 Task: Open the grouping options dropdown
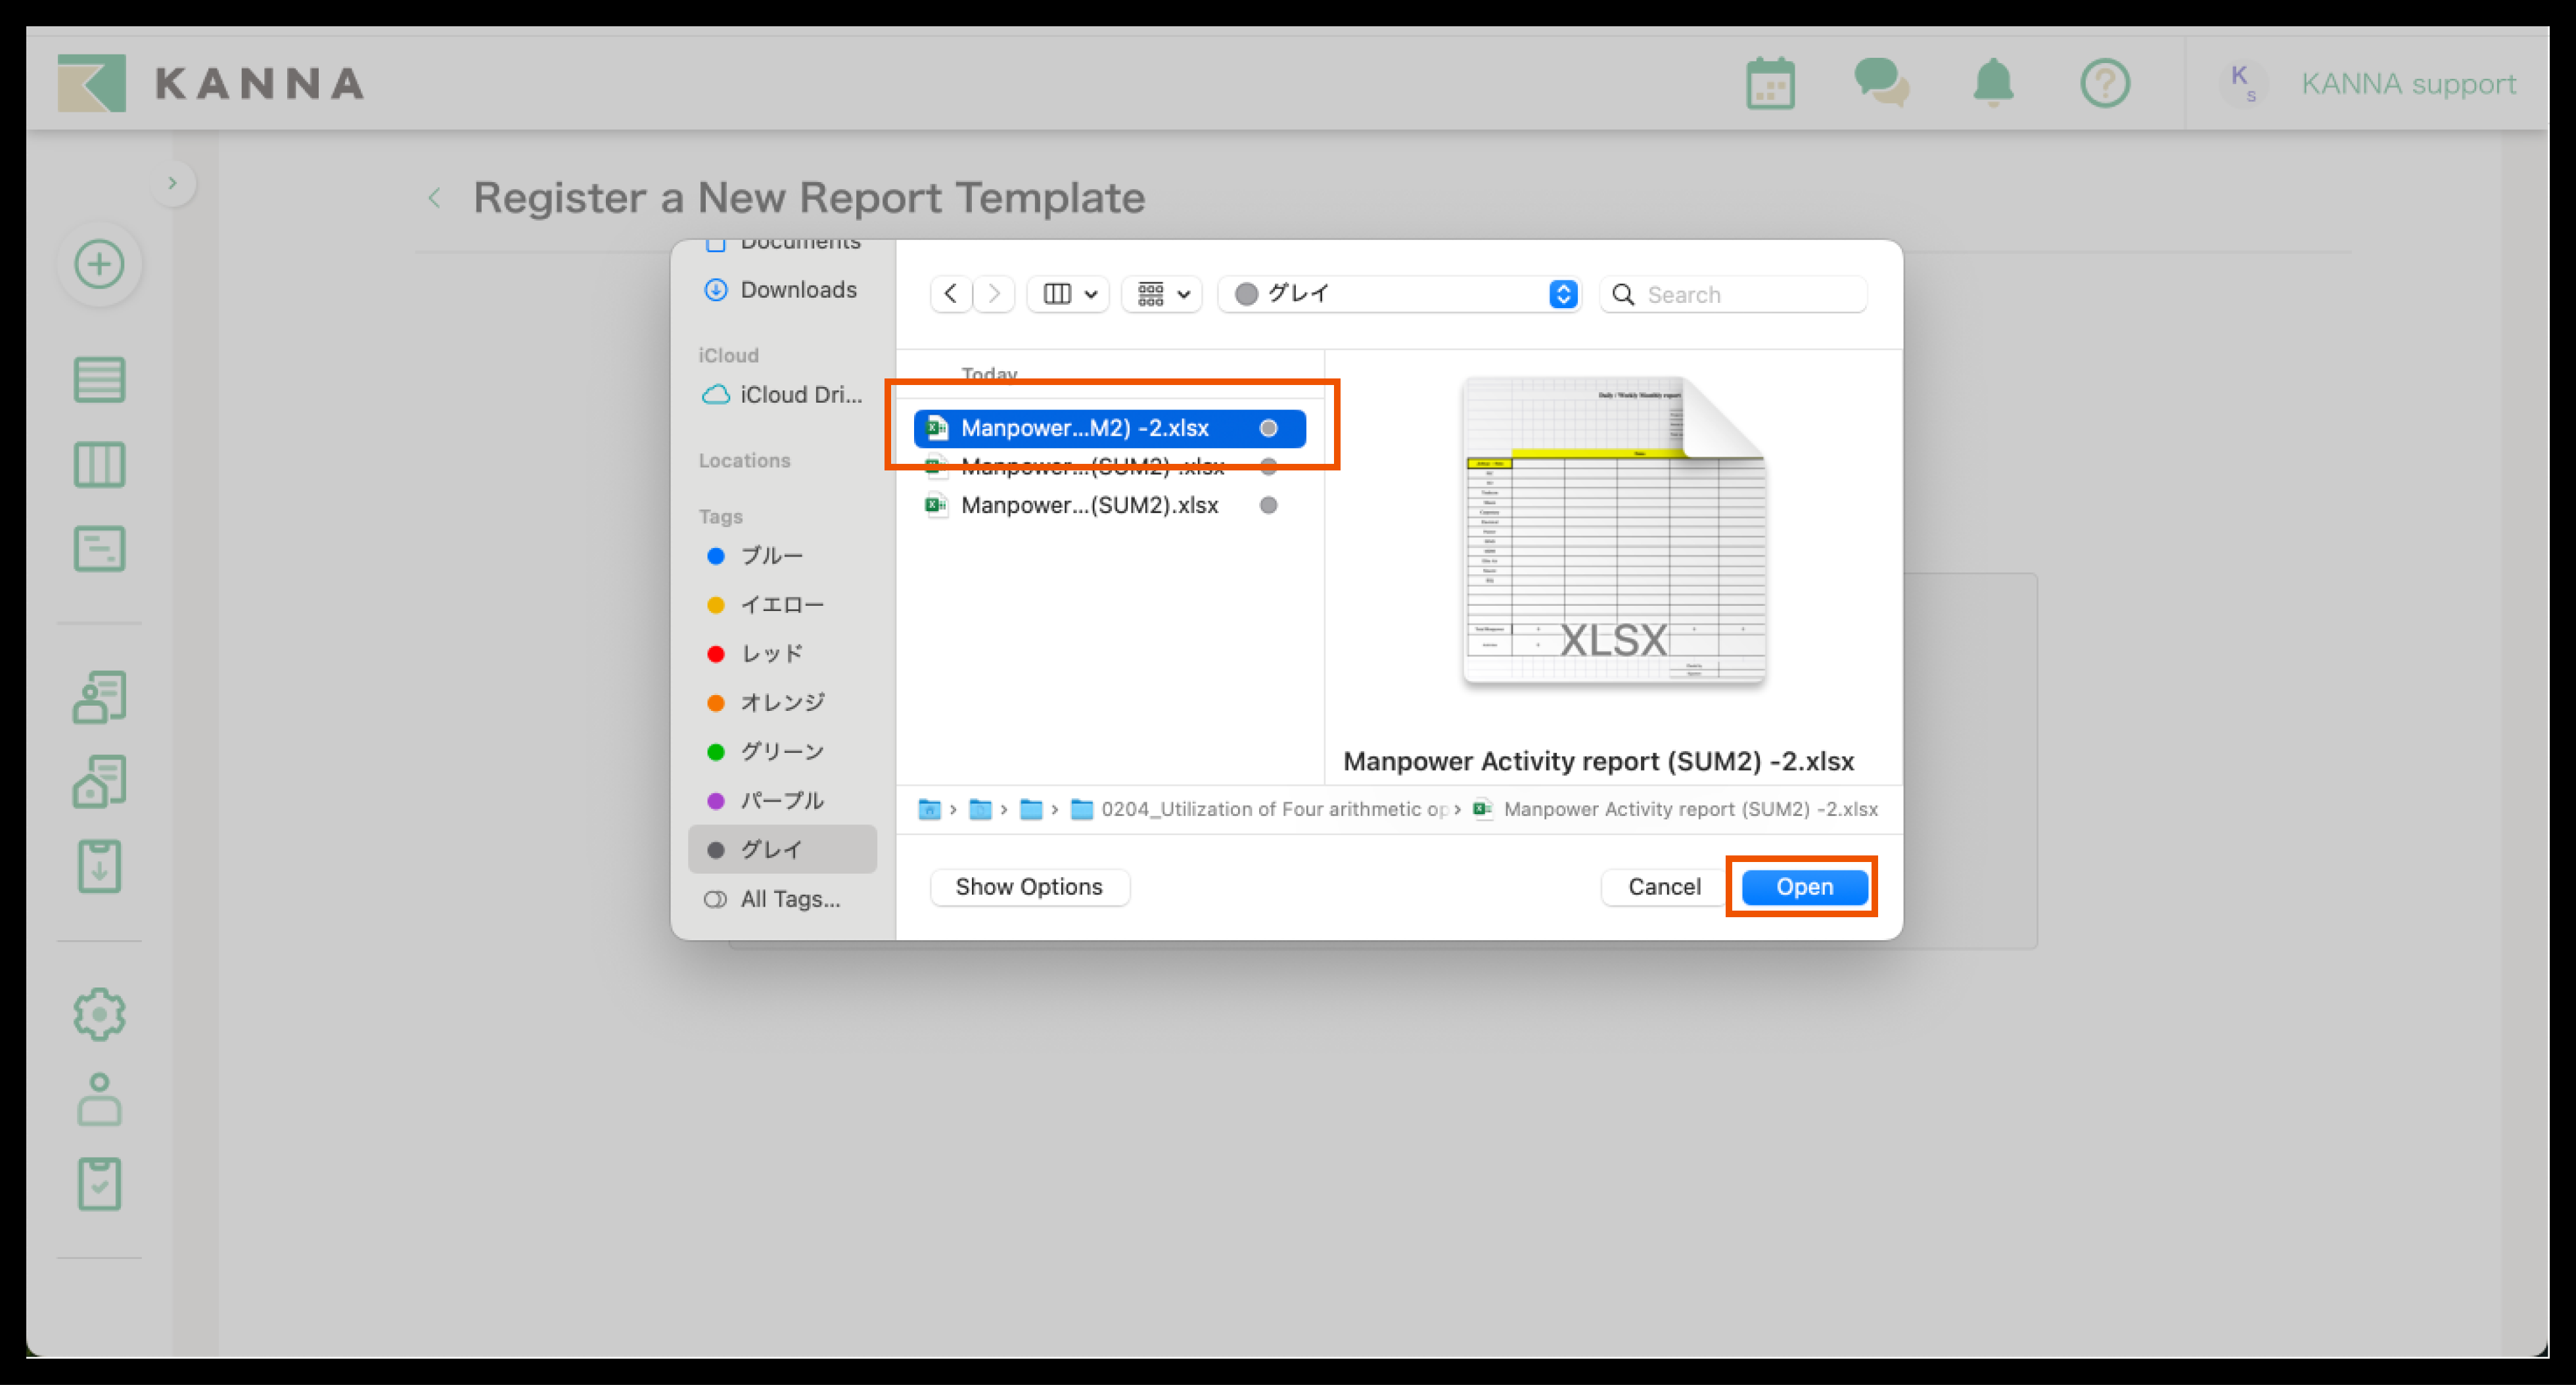tap(1162, 294)
